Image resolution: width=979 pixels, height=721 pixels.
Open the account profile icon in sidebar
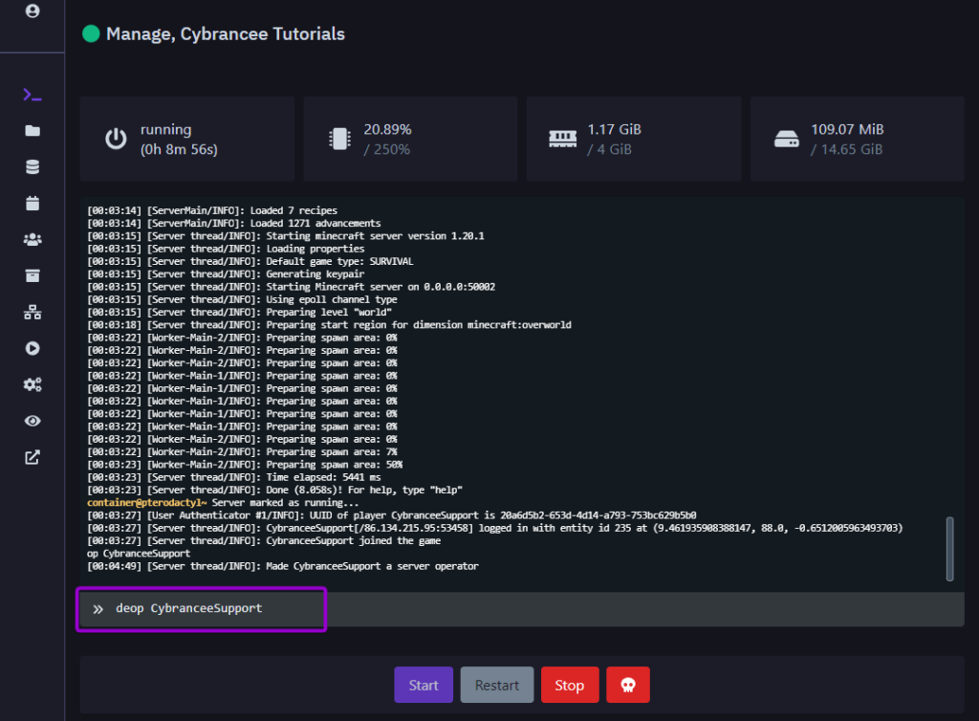33,11
